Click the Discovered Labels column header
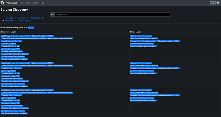The height and width of the screenshot is (117, 221). coord(9,32)
